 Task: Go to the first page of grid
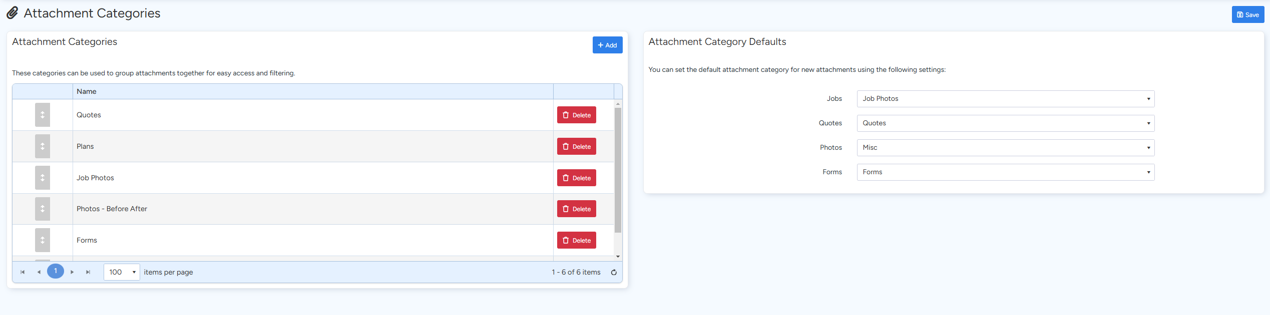tap(23, 272)
